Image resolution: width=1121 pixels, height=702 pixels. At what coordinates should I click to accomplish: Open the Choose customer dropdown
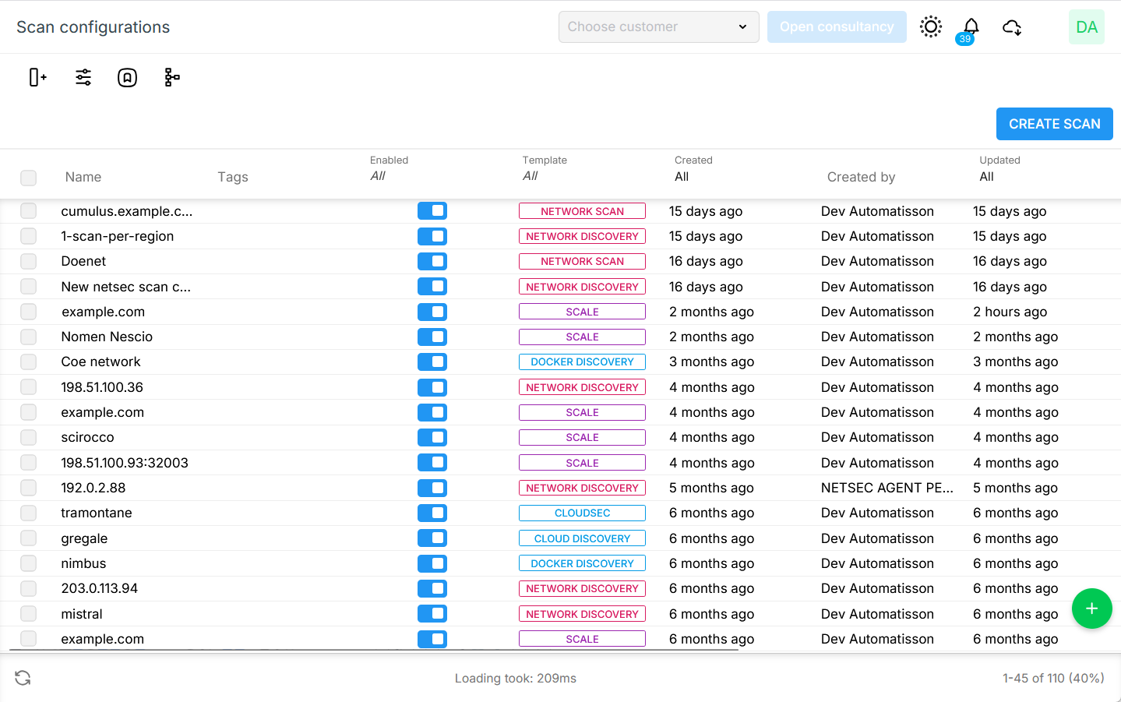[658, 26]
